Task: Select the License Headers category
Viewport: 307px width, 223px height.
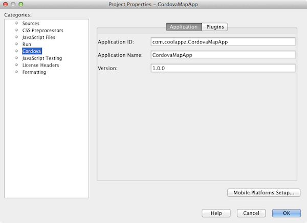Action: 40,65
